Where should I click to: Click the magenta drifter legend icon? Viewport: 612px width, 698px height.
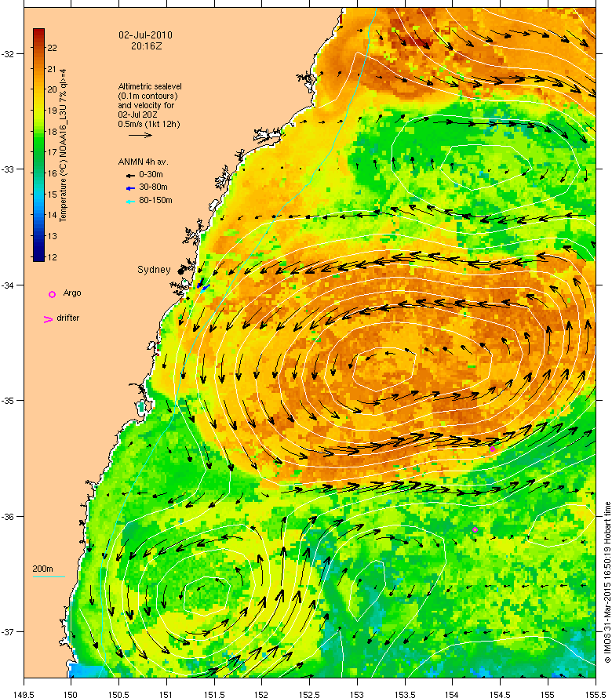pyautogui.click(x=48, y=319)
